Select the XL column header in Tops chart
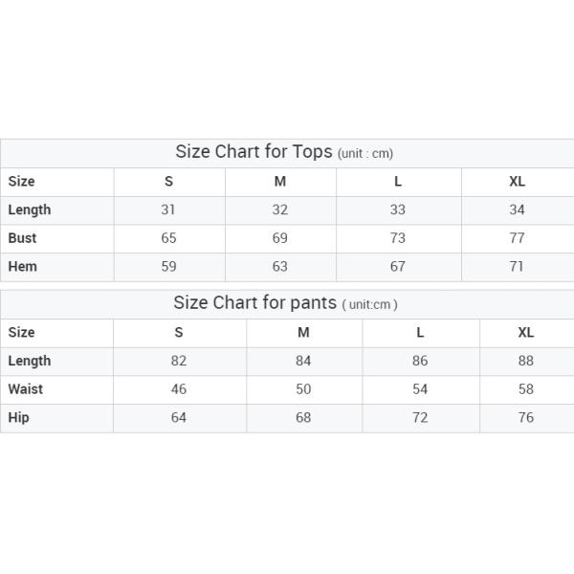Screen dimensions: 574x574 (x=518, y=181)
